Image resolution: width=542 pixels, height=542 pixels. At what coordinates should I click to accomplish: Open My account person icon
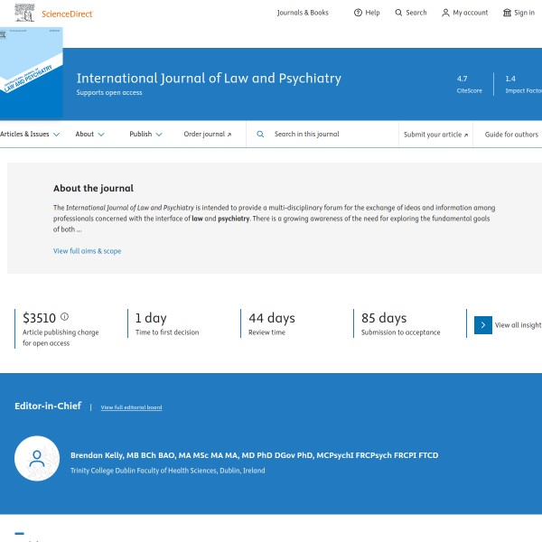pos(445,13)
